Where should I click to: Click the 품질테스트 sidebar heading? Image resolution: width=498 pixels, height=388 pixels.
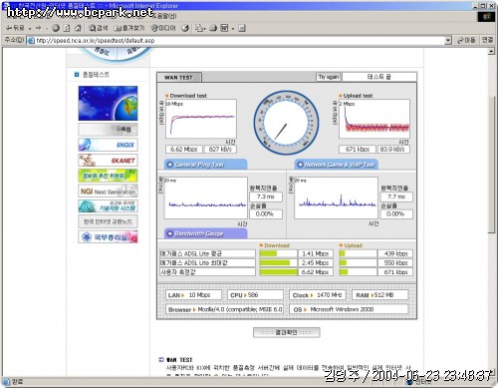96,75
